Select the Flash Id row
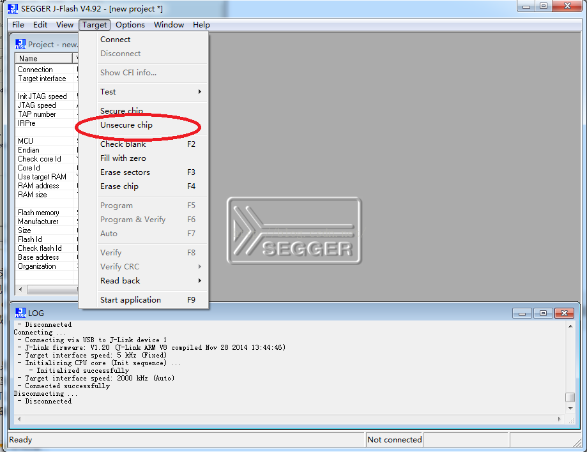The height and width of the screenshot is (452, 587). point(47,239)
